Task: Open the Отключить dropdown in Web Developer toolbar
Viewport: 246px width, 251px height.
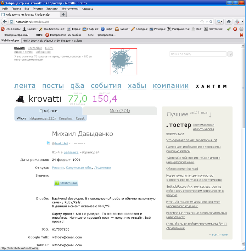Action: click(x=11, y=29)
